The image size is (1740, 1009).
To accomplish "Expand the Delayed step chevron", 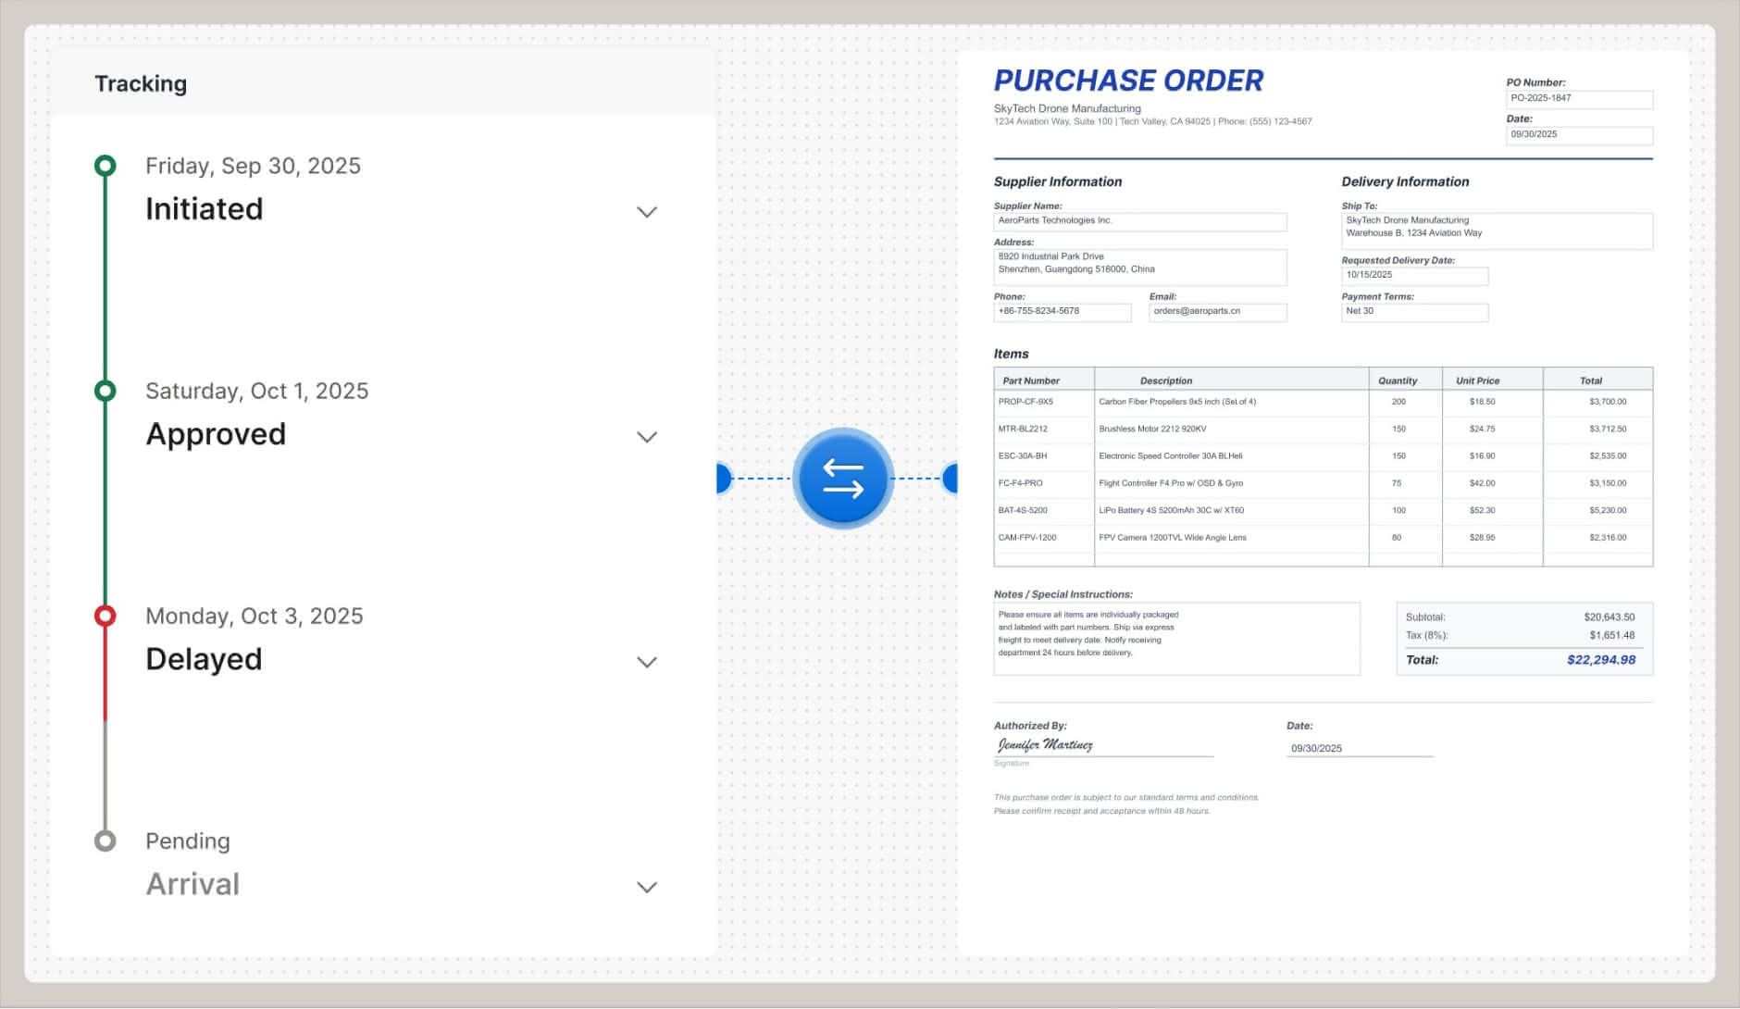I will point(647,662).
